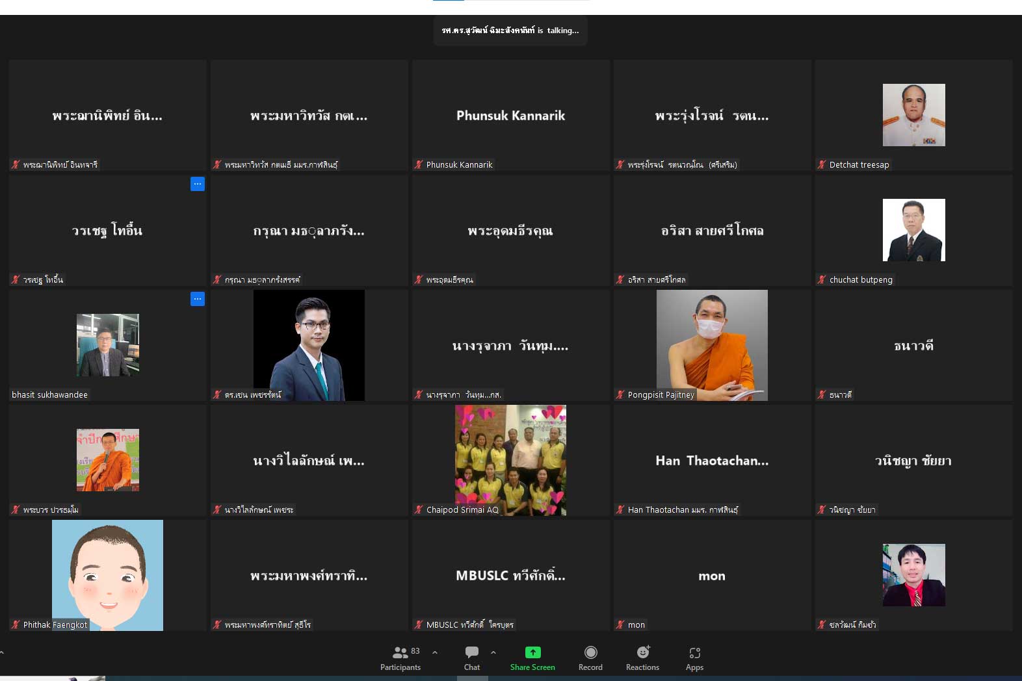Click the Han Thaotachan name label
Screen dimensions: 1022x681
click(x=683, y=510)
